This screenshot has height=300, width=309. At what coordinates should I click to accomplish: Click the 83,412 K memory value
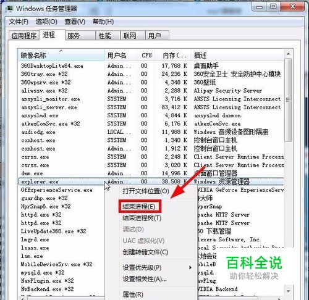pos(174,107)
